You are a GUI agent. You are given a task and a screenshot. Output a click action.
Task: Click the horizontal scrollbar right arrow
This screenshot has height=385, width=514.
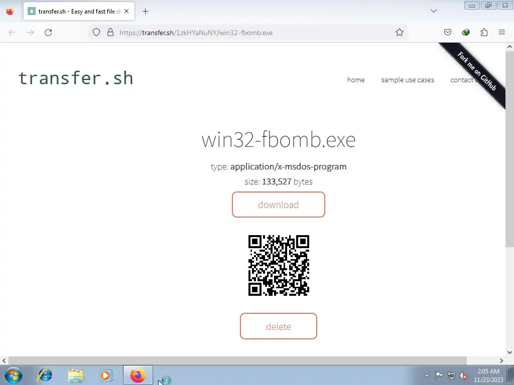point(501,360)
